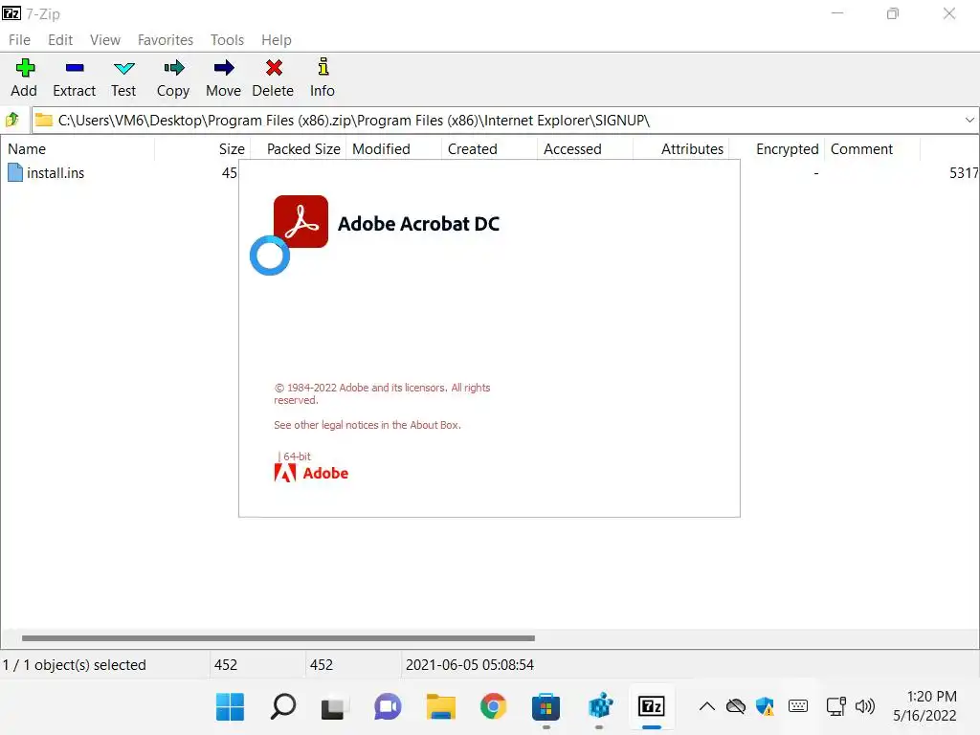Sort by the Name column
980x735 pixels.
point(78,148)
